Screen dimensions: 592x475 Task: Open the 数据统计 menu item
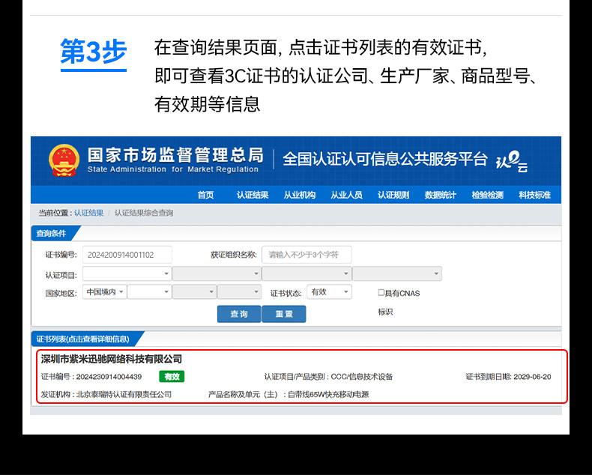pyautogui.click(x=440, y=195)
